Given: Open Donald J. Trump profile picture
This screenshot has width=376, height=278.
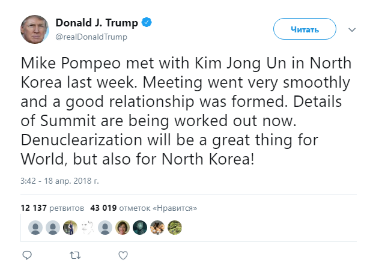Looking at the screenshot, I should pos(35,29).
